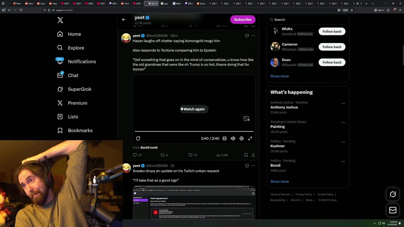This screenshot has width=404, height=227.
Task: Open the Home page from sidebar
Action: click(69, 34)
